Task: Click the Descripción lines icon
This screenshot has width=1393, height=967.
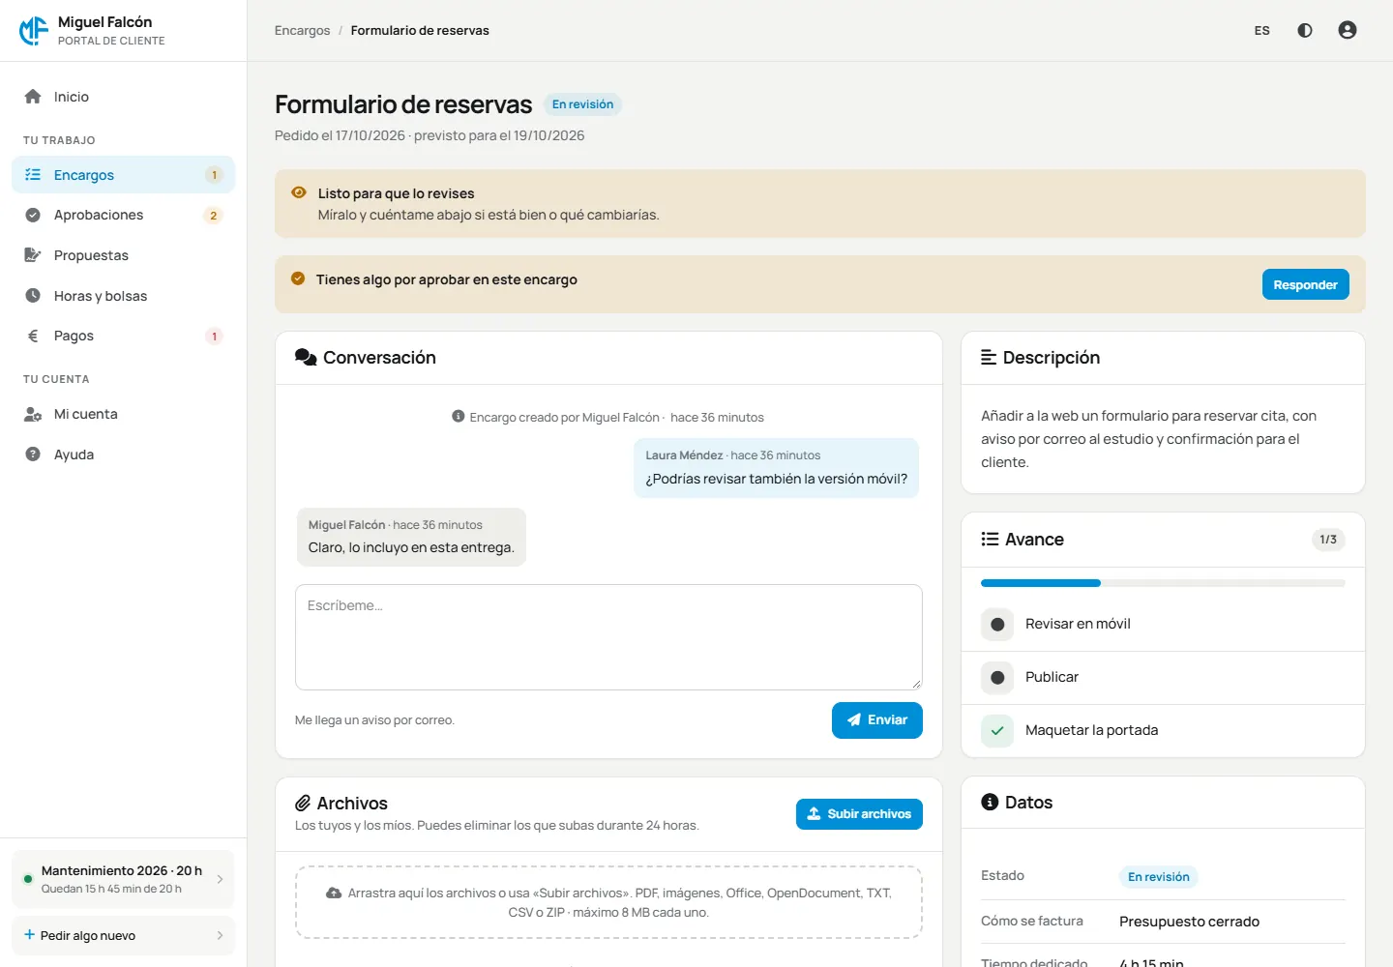Action: pos(989,358)
